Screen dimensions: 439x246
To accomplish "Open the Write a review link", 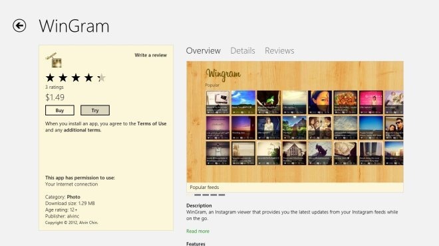I will point(150,55).
